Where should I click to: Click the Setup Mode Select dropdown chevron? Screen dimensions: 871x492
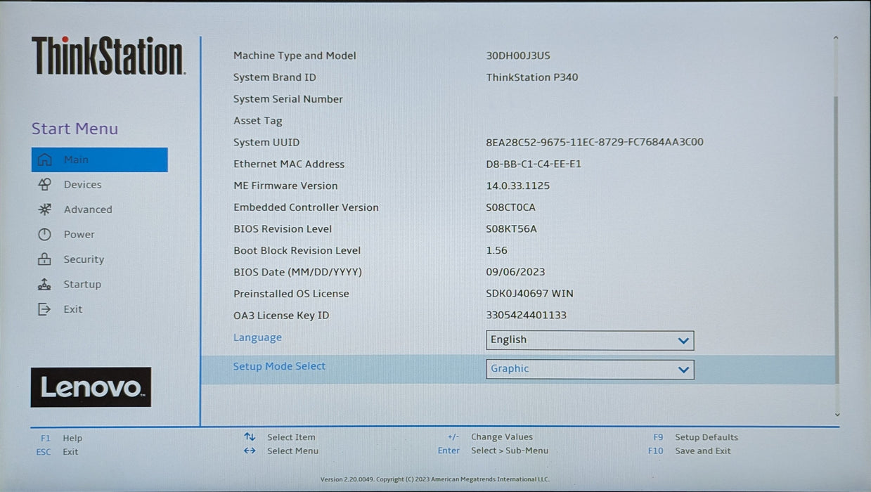pyautogui.click(x=683, y=370)
